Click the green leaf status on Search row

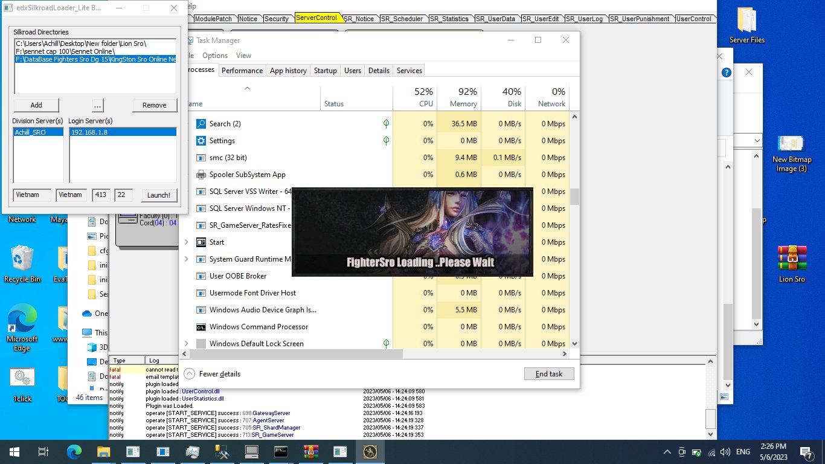coord(386,124)
